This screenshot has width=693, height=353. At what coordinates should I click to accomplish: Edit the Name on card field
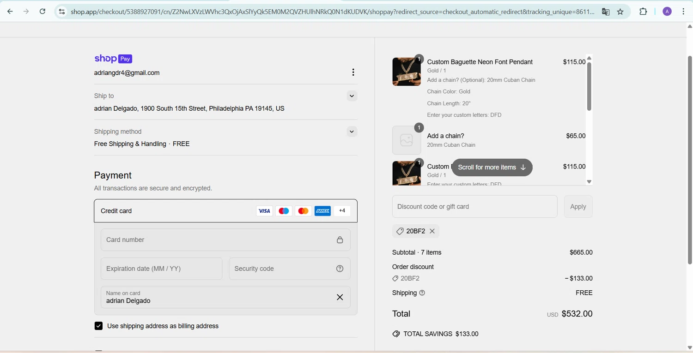pyautogui.click(x=225, y=297)
